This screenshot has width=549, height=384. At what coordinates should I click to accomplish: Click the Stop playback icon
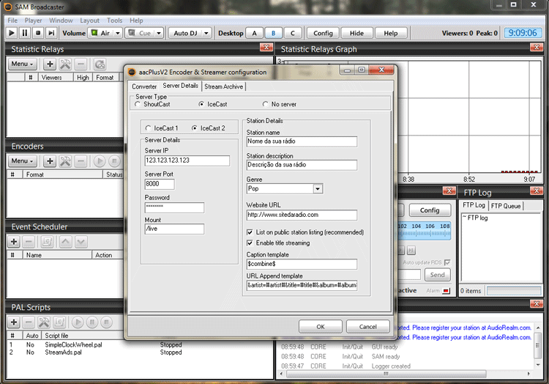pyautogui.click(x=38, y=33)
